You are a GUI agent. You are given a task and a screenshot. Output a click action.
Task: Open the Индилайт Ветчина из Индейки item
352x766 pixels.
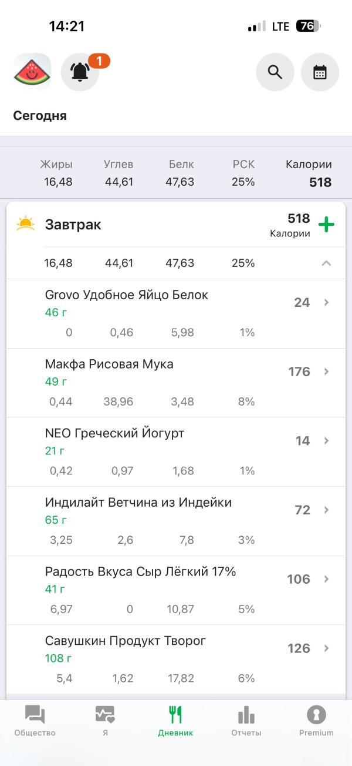[138, 503]
